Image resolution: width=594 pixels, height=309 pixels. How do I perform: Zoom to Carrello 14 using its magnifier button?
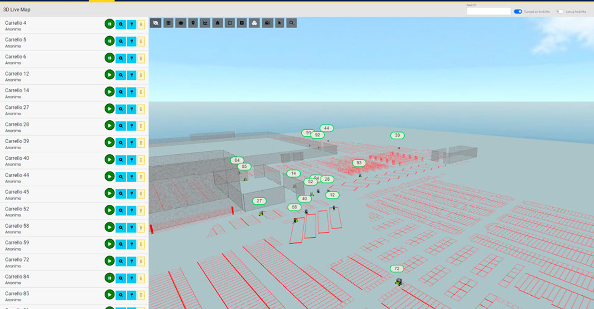[121, 92]
